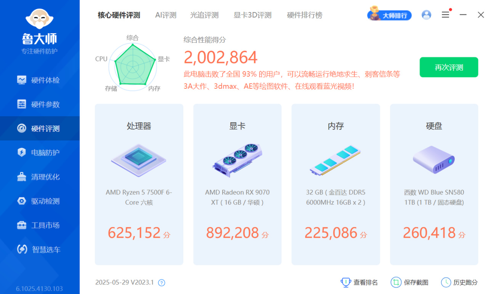Click the 查看排名 link text

pyautogui.click(x=366, y=283)
